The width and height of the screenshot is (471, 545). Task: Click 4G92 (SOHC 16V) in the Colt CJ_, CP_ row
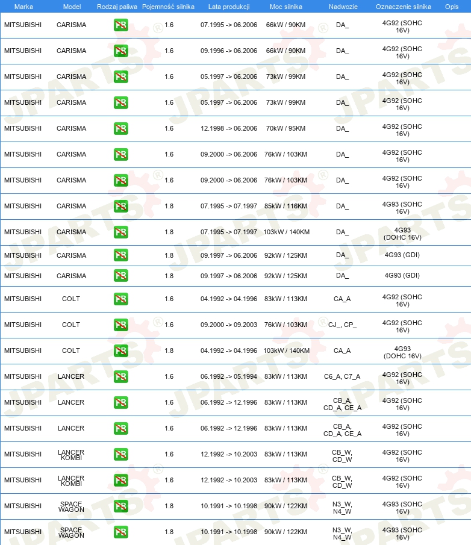click(402, 326)
